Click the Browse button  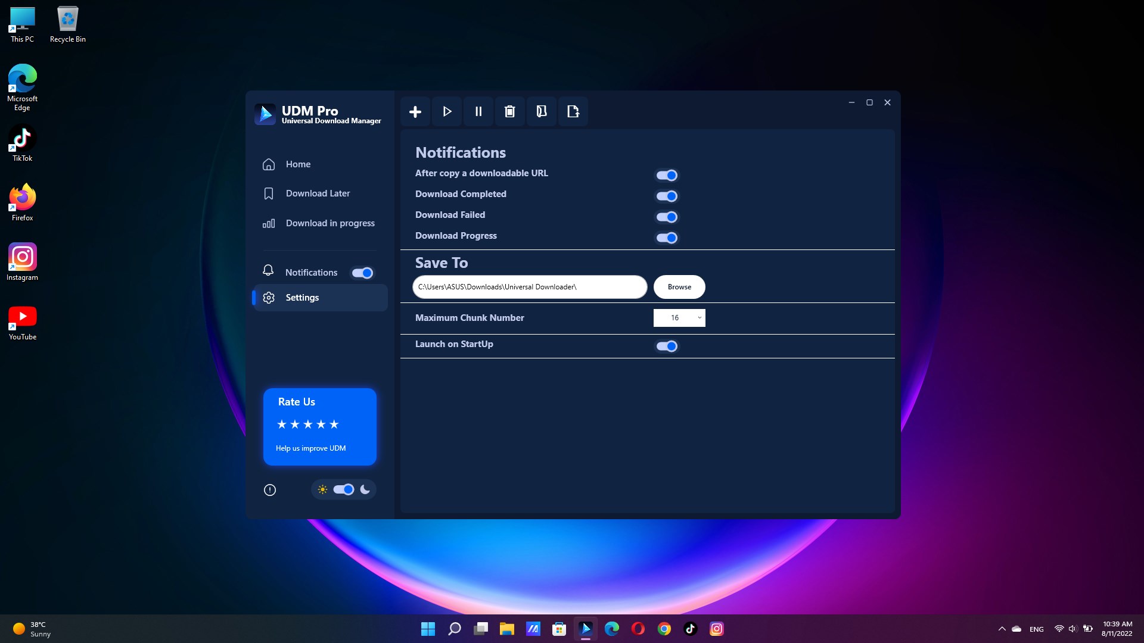679,287
